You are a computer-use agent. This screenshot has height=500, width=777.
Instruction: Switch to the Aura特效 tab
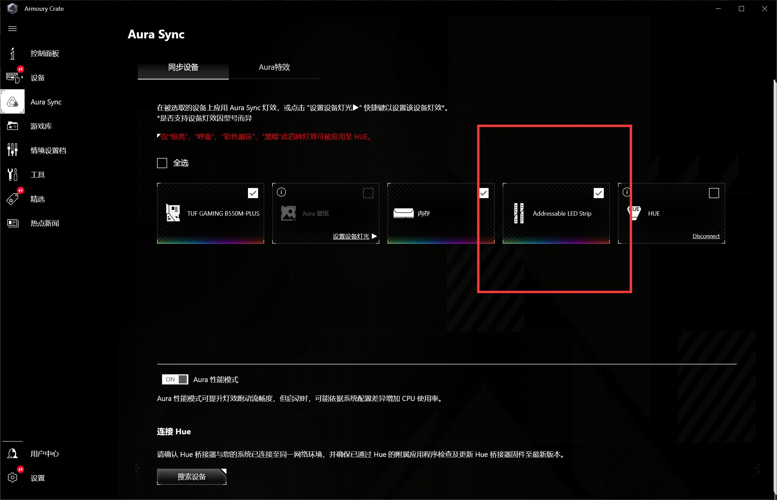coord(274,67)
